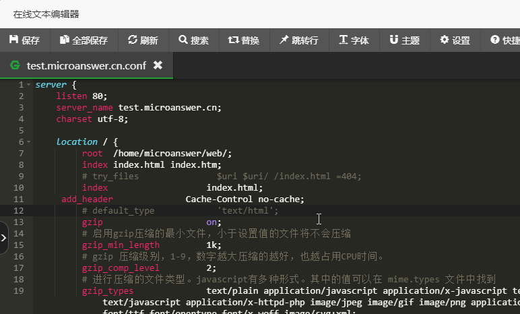Click 'on;' value on gzip line
This screenshot has width=520, height=314.
214,222
